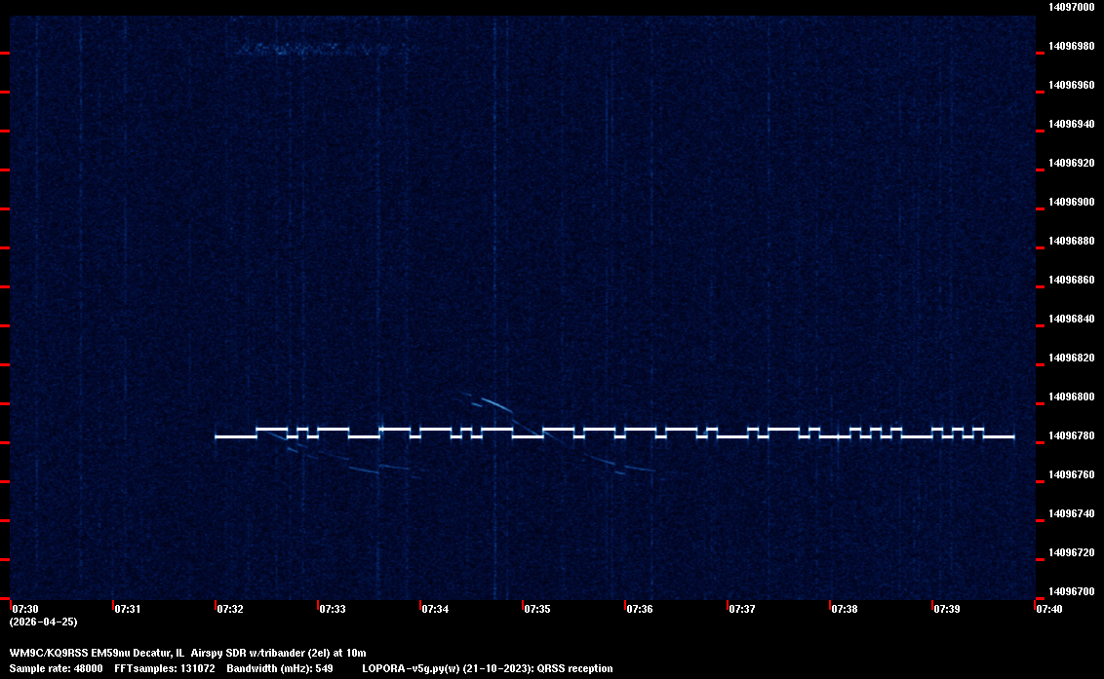
Task: Click the 14097000 frequency label
Action: tap(1071, 7)
